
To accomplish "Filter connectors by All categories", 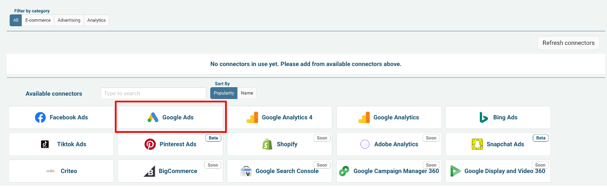I will tap(16, 20).
